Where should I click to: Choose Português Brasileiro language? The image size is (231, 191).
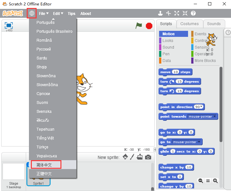(x=52, y=31)
